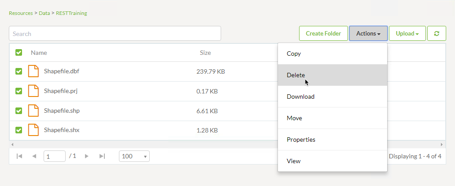
Task: Jump to the last page
Action: (x=102, y=156)
